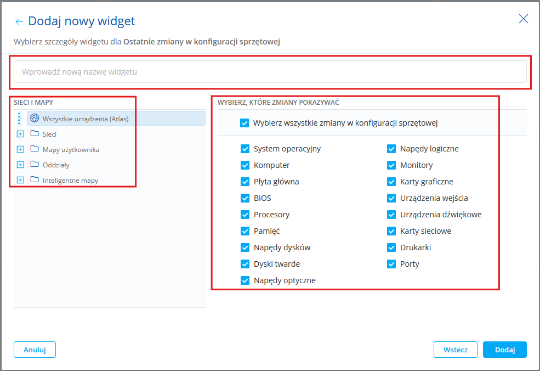Expand the Inteligentne mapy tree node
Viewport: 540px width, 371px height.
20,180
